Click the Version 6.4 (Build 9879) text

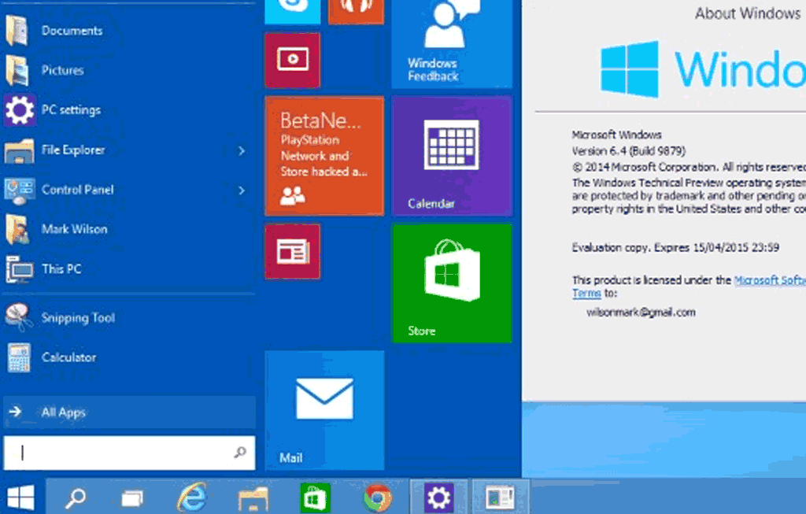click(x=629, y=151)
